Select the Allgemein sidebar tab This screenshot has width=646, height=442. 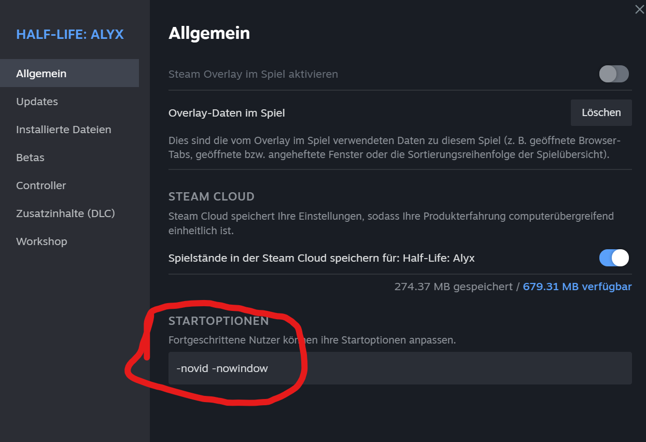pos(69,74)
